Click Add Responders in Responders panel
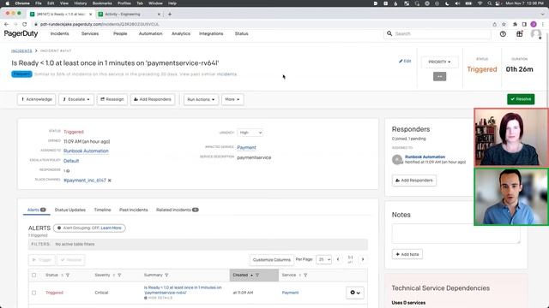The height and width of the screenshot is (308, 549). [x=413, y=181]
